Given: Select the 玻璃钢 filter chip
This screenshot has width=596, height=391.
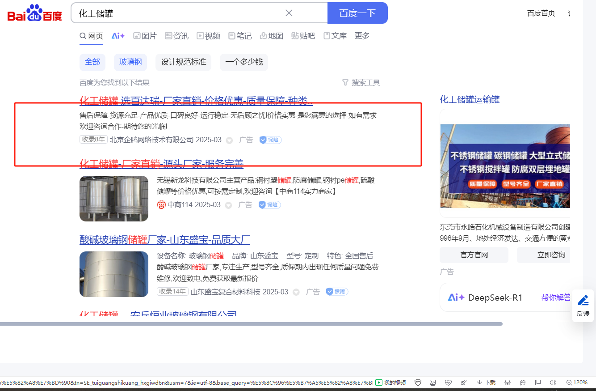Looking at the screenshot, I should tap(130, 62).
